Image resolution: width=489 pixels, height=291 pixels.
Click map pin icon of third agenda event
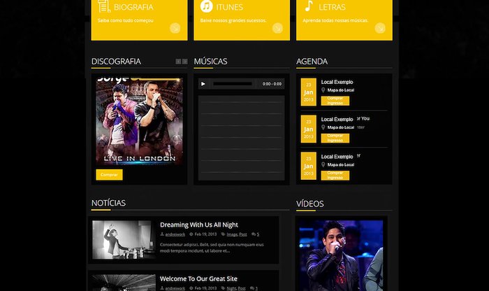(323, 164)
